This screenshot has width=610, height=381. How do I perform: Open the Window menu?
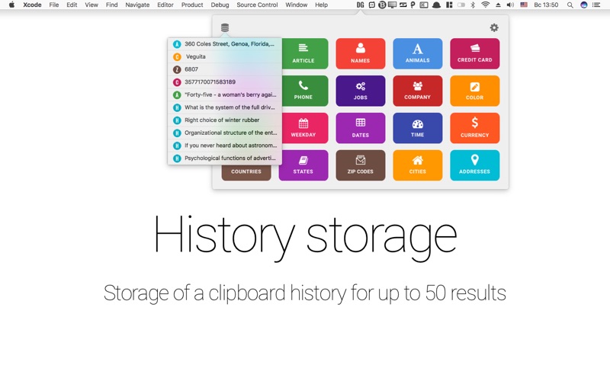pos(297,5)
